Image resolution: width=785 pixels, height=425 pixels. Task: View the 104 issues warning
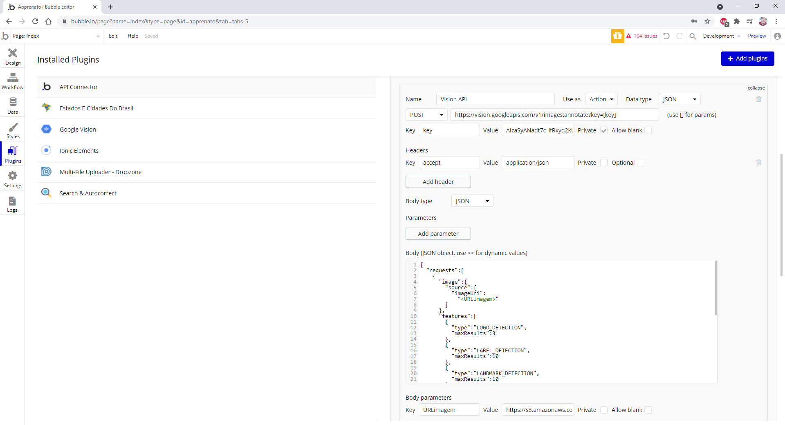[x=642, y=36]
